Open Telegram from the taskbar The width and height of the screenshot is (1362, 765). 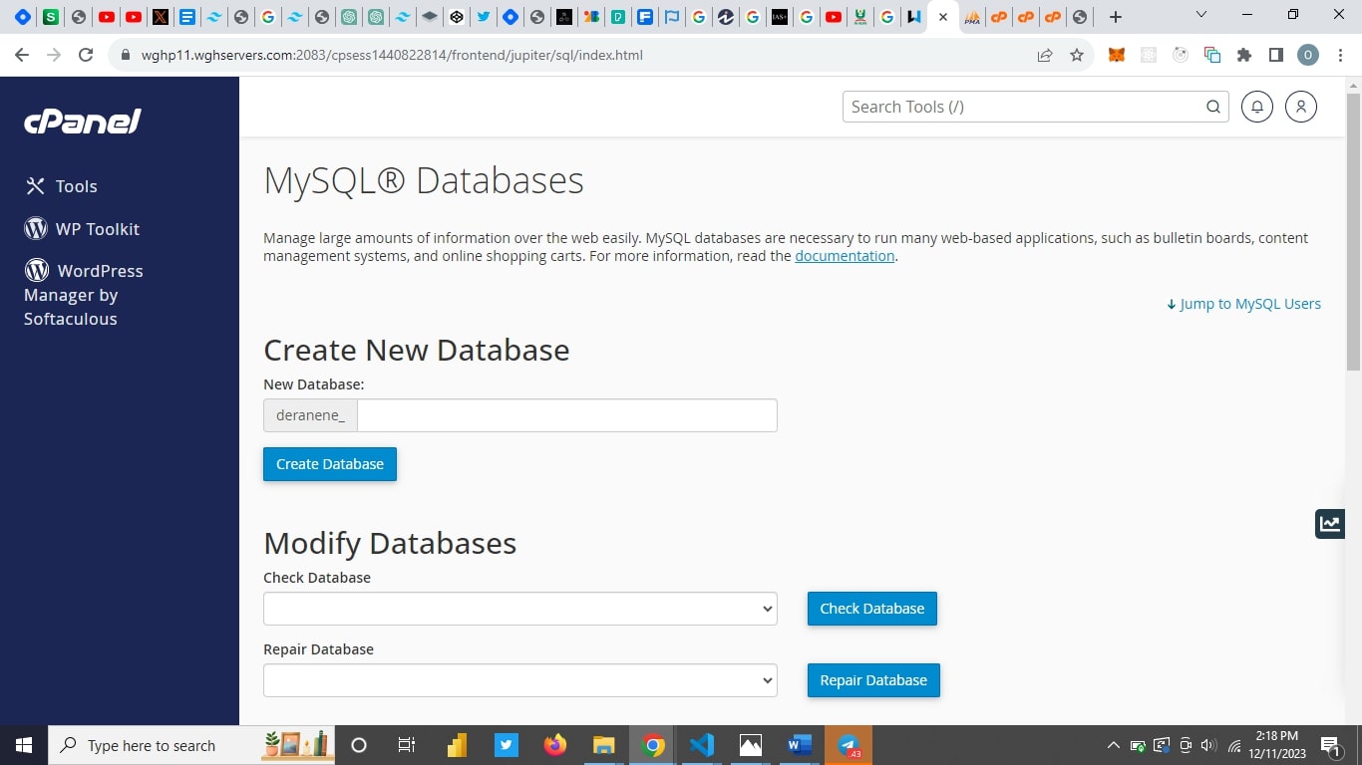click(849, 745)
